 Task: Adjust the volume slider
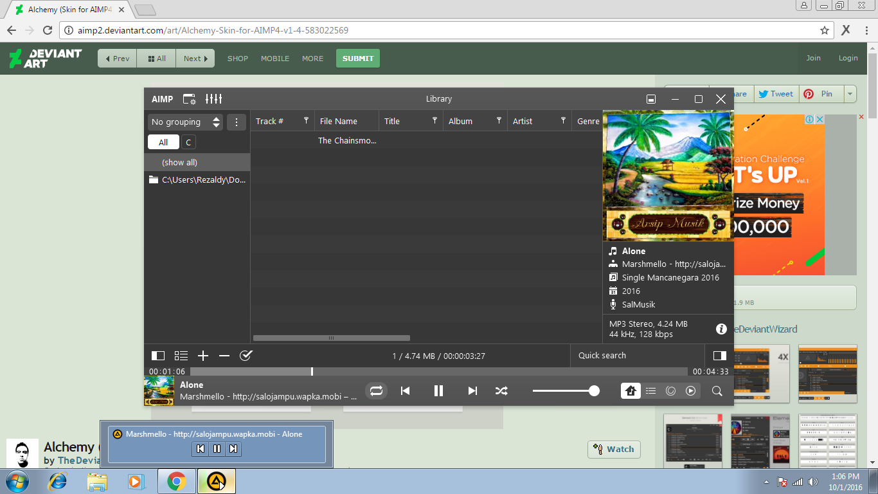point(566,390)
